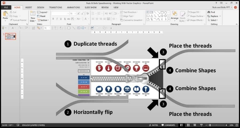The image size is (240, 128).
Task: Click Increase List Level icon
Action: pos(110,14)
